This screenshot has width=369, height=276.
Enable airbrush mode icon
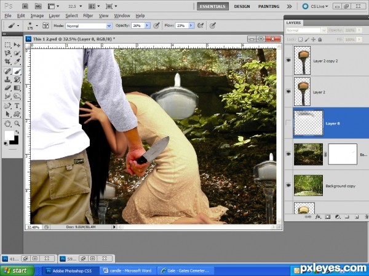[200, 25]
